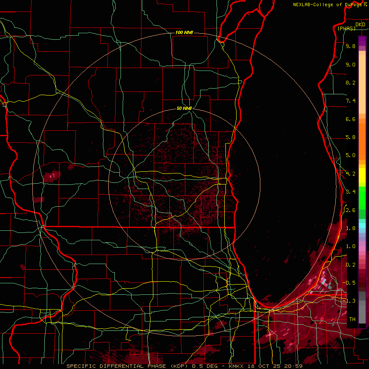Click the DKD label above the color scale

360,25
